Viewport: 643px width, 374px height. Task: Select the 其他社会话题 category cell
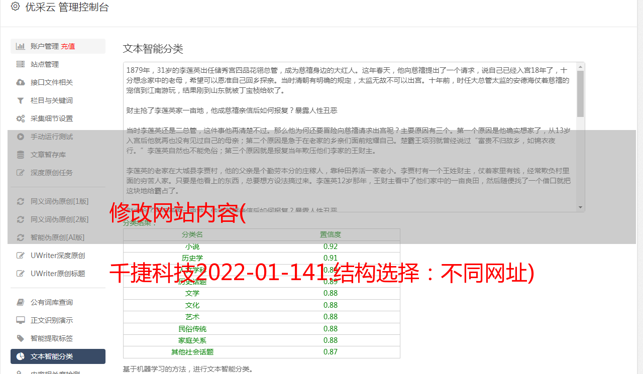192,352
